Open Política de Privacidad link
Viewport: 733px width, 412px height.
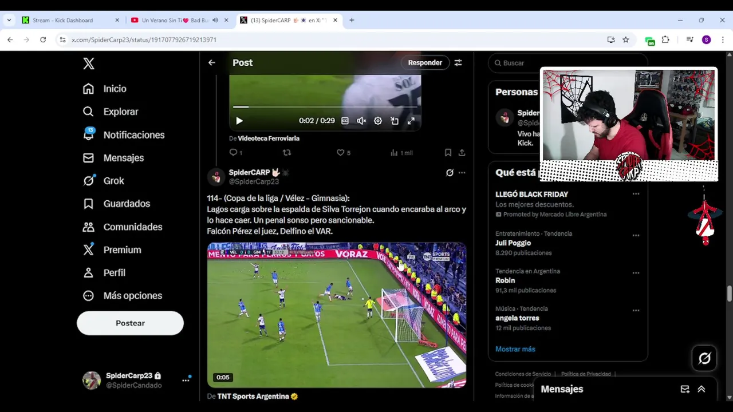586,374
